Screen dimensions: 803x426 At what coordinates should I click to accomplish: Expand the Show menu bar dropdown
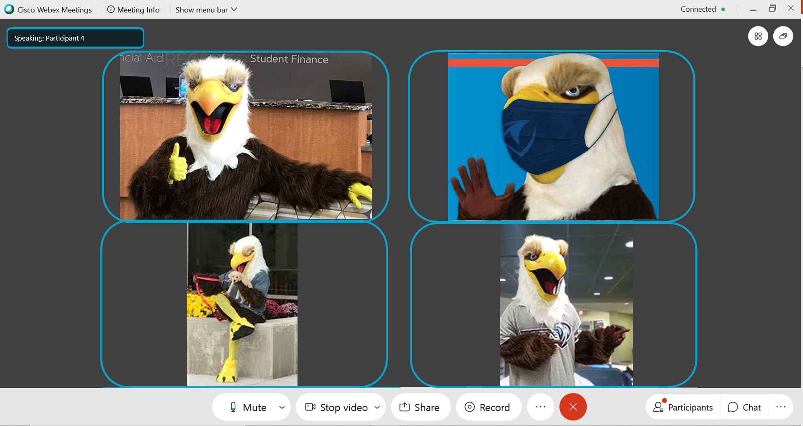[x=206, y=10]
